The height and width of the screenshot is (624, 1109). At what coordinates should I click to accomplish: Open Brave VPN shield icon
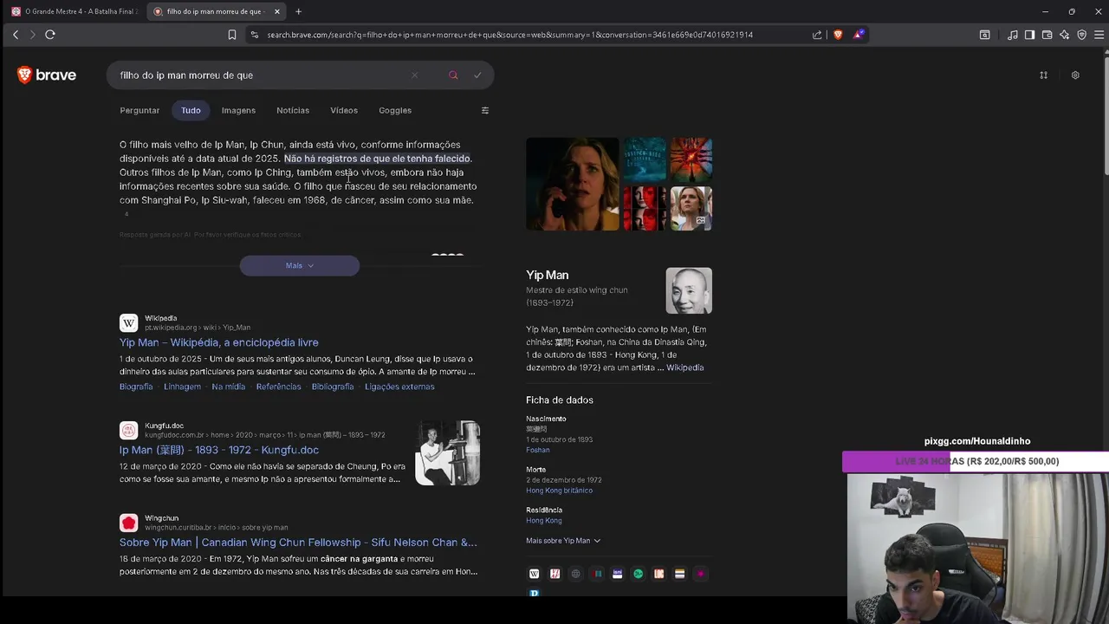click(x=1081, y=35)
